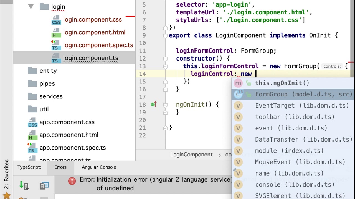
Task: Click the variable icon beside toolbar suggestion
Action: [238, 117]
